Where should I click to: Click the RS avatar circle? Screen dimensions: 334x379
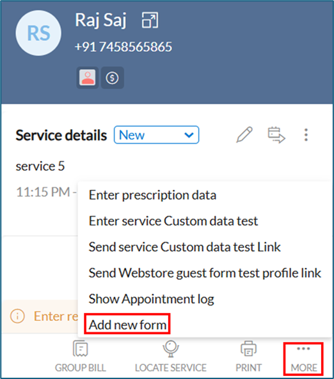point(38,33)
